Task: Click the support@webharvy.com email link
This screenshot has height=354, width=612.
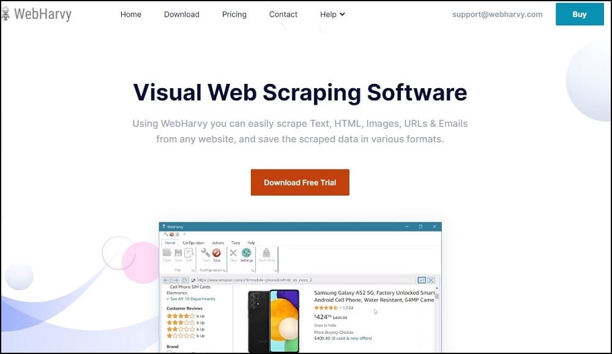Action: coord(497,15)
